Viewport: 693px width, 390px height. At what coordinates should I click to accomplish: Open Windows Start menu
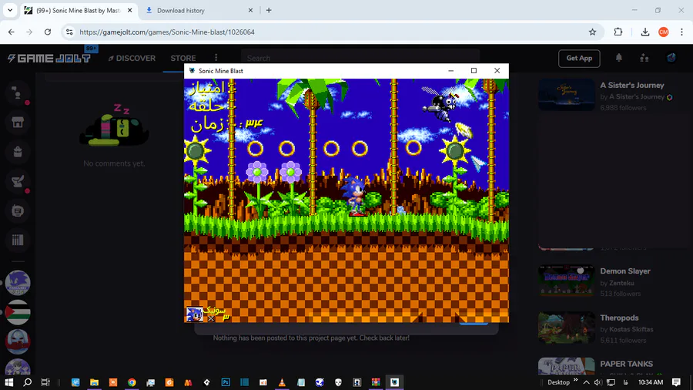8,382
